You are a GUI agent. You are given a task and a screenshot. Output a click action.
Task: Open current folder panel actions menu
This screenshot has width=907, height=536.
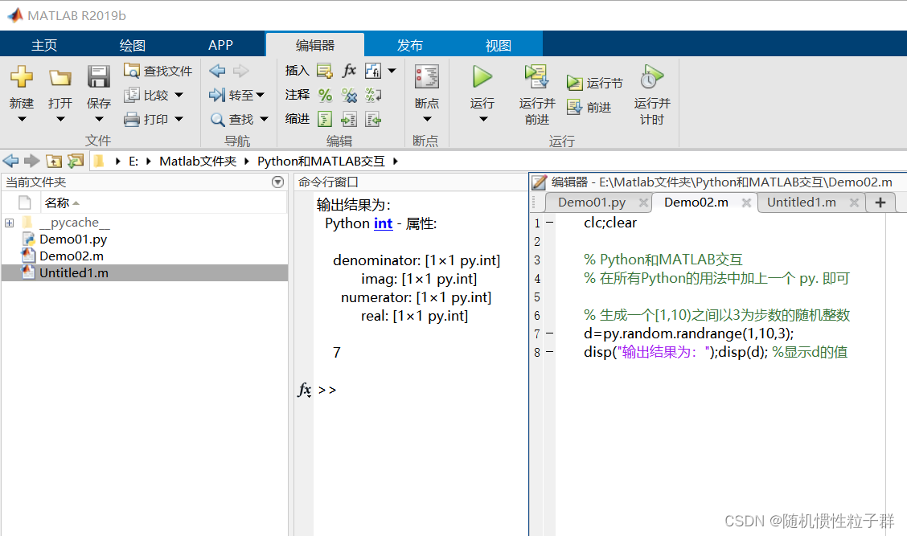[277, 182]
